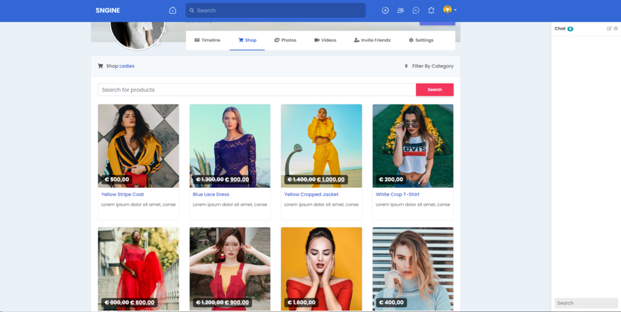
Task: Click the Chat online count badge
Action: pos(570,29)
